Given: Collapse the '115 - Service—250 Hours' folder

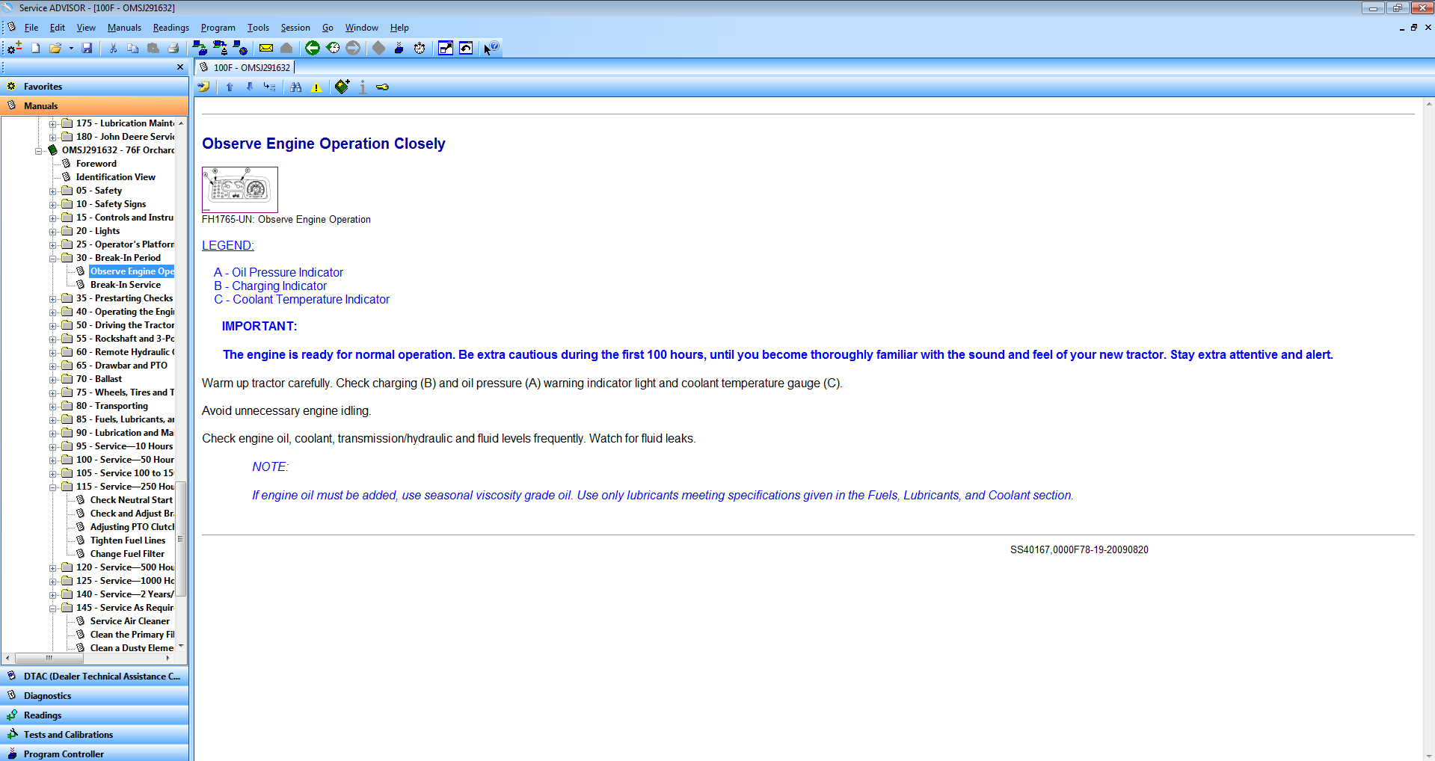Looking at the screenshot, I should 53,487.
